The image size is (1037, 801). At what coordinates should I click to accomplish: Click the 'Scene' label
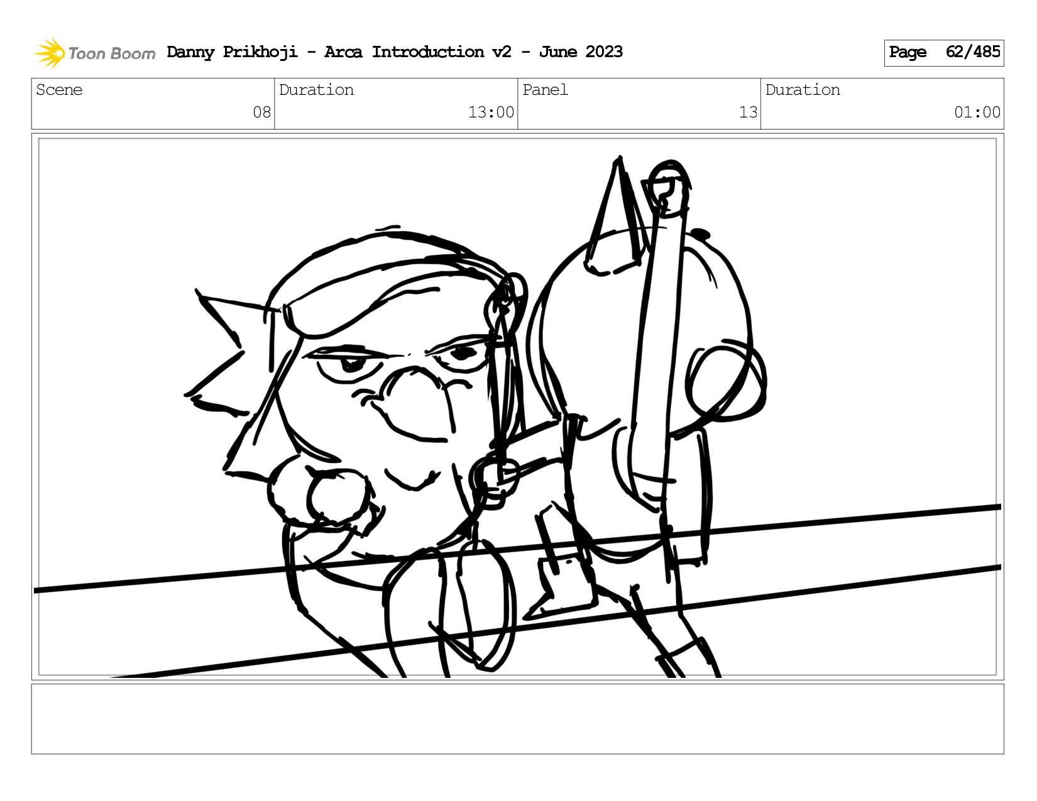click(x=59, y=90)
